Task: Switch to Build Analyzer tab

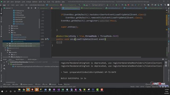Action: click(x=32, y=59)
